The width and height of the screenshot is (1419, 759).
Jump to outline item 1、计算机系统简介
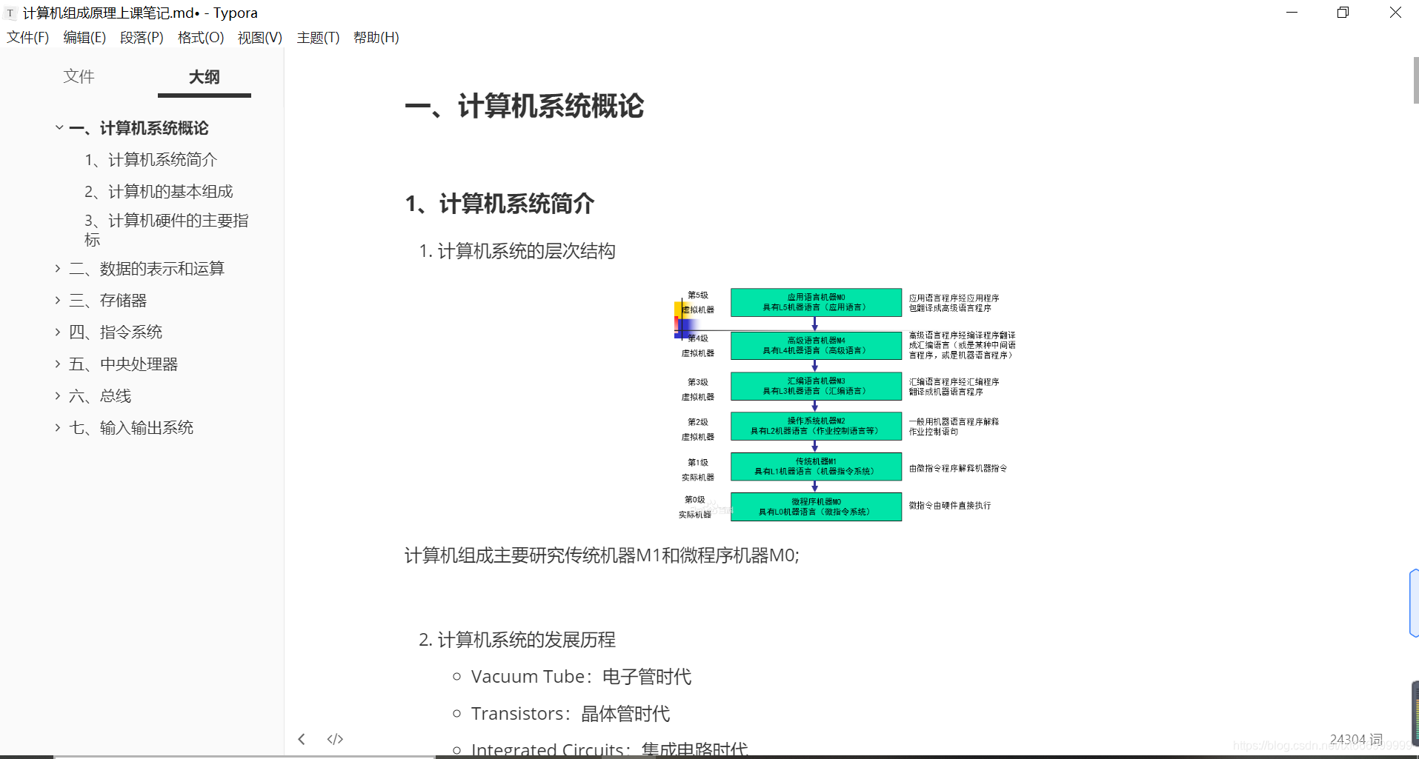click(x=150, y=160)
